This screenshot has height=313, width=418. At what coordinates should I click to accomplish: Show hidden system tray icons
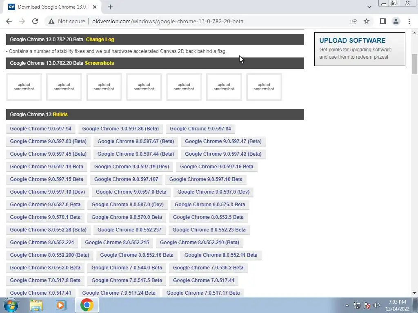coord(347,305)
